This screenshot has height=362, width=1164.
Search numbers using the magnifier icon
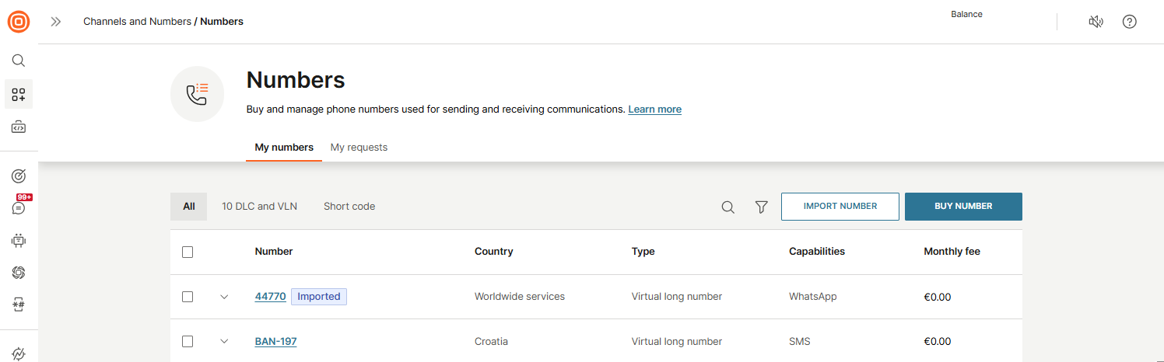click(x=728, y=207)
